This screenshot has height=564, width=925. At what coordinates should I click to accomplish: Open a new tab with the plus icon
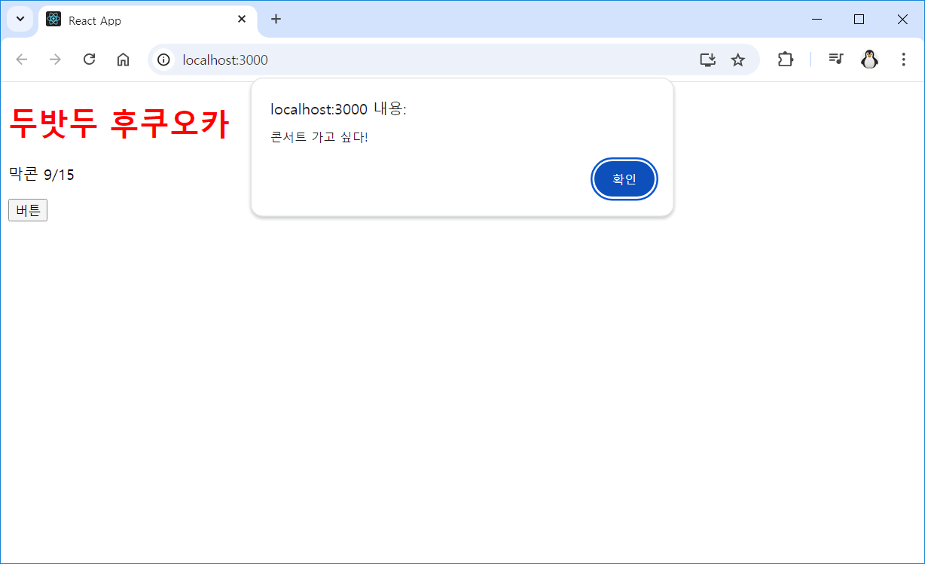click(x=276, y=20)
